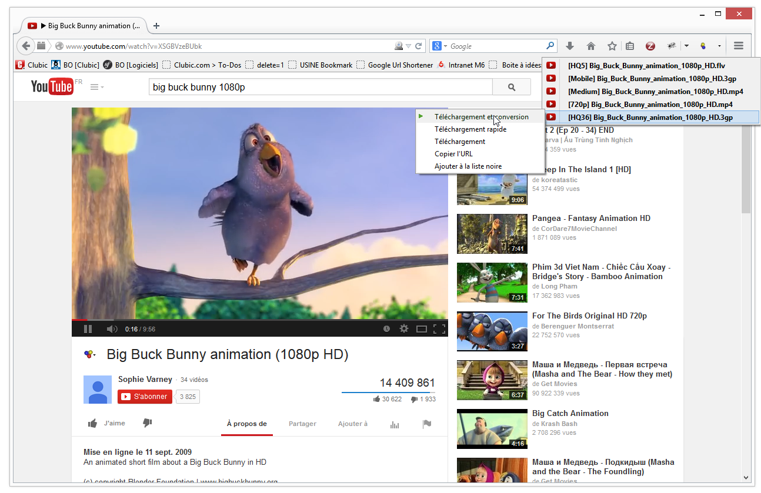
Task: Pause the video playback
Action: (x=88, y=329)
